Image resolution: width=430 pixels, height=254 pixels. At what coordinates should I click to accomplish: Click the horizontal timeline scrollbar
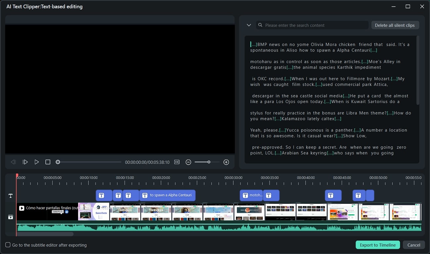[x=45, y=234]
